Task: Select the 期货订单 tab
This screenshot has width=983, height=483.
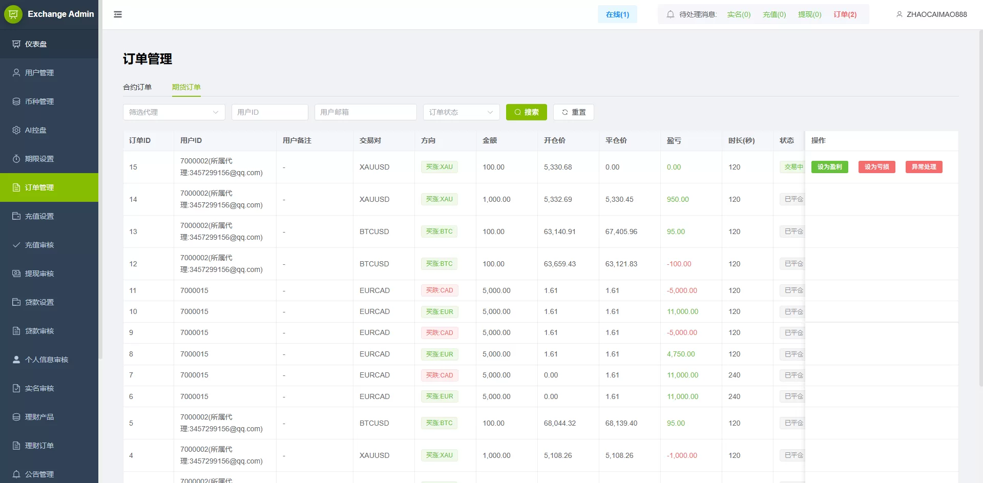Action: point(186,87)
